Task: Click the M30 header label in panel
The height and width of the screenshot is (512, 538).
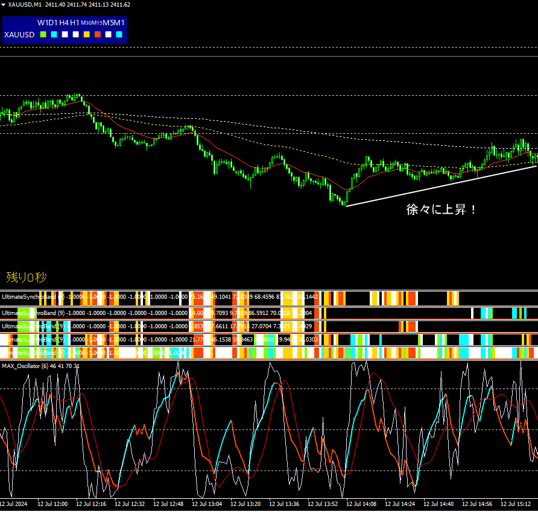Action: click(86, 23)
